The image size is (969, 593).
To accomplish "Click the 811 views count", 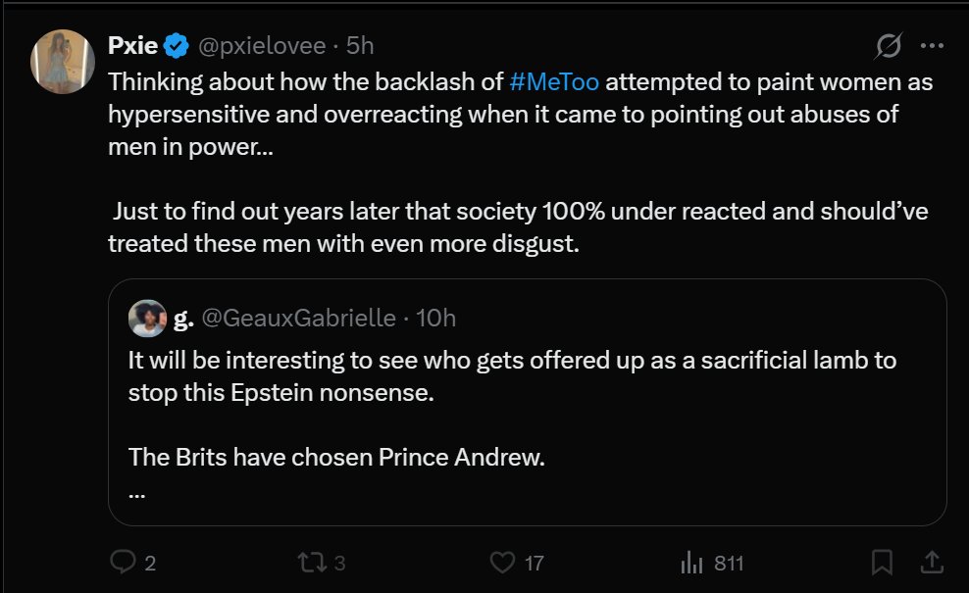I will (729, 563).
